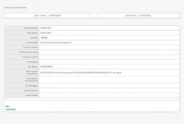Click the INDIETRO link
The width and height of the screenshot is (184, 124).
tap(11, 110)
